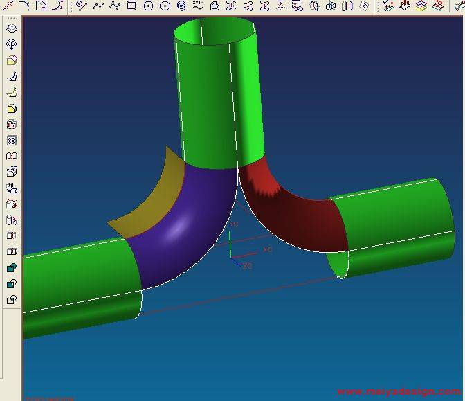Click the Law curve XYZ icon
The image size is (465, 401).
pos(198,6)
